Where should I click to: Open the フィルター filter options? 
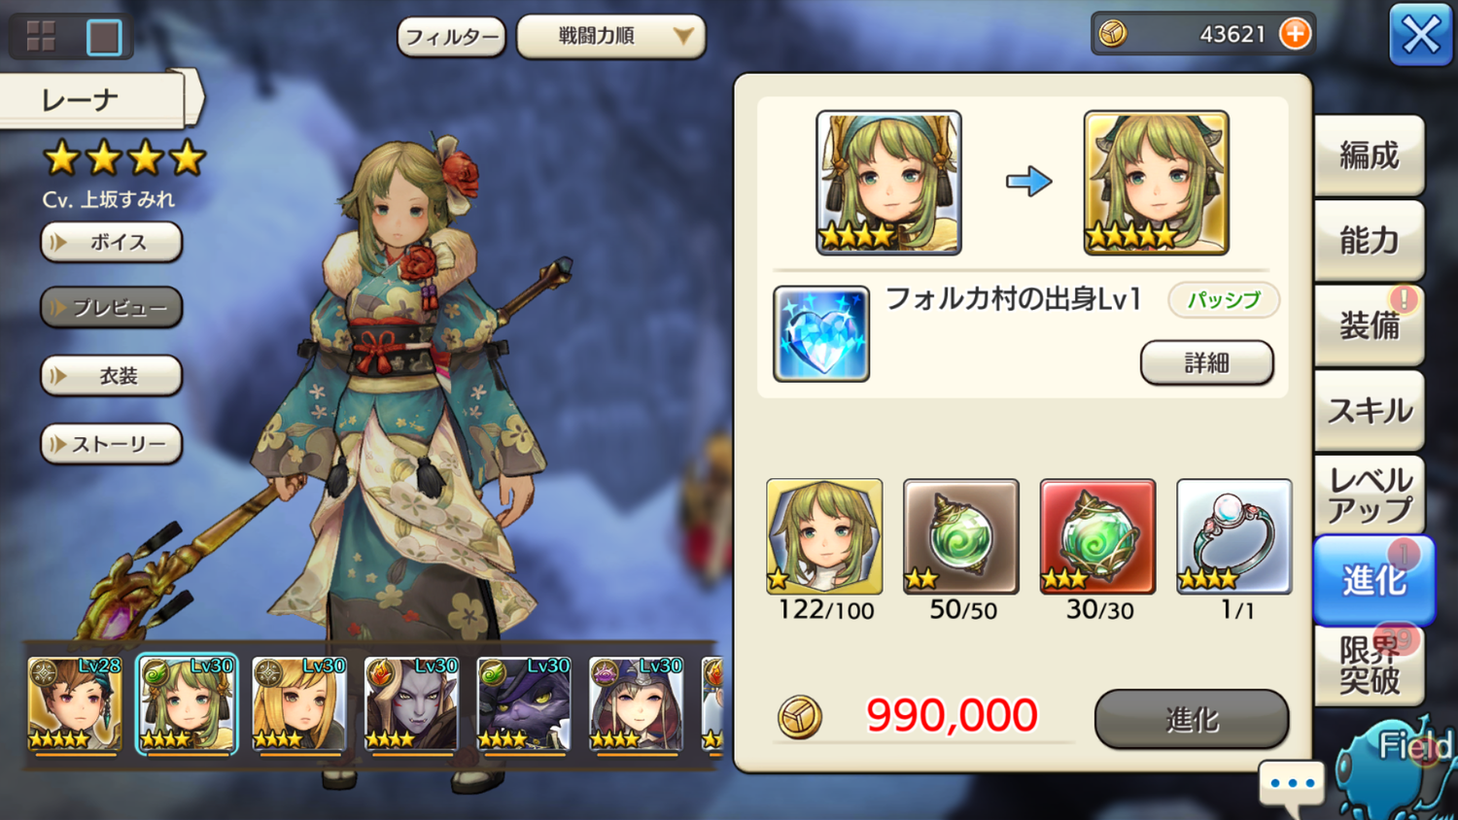point(451,38)
